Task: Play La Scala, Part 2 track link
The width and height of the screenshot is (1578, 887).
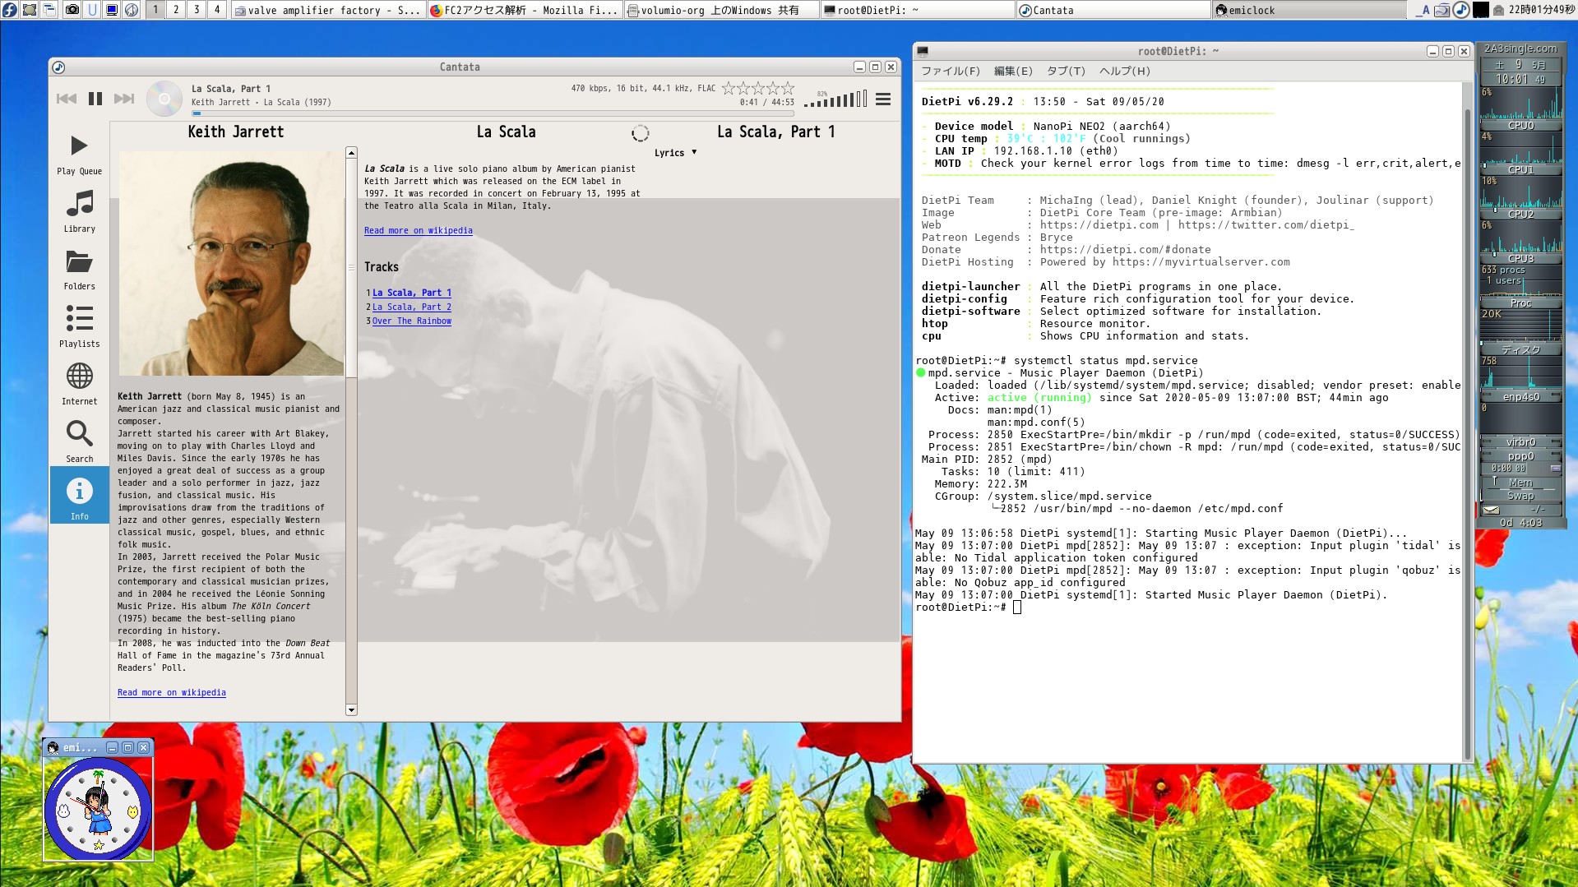Action: tap(411, 307)
